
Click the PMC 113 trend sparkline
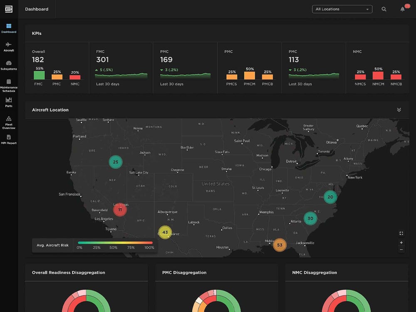[x=314, y=76]
